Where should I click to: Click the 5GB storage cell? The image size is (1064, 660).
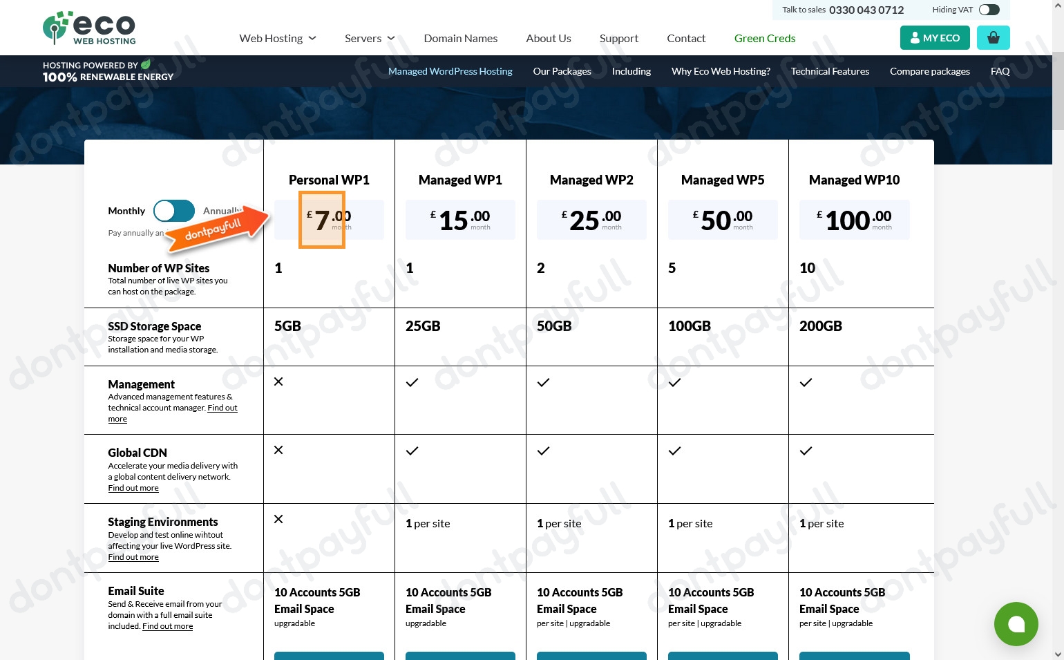[x=287, y=326]
